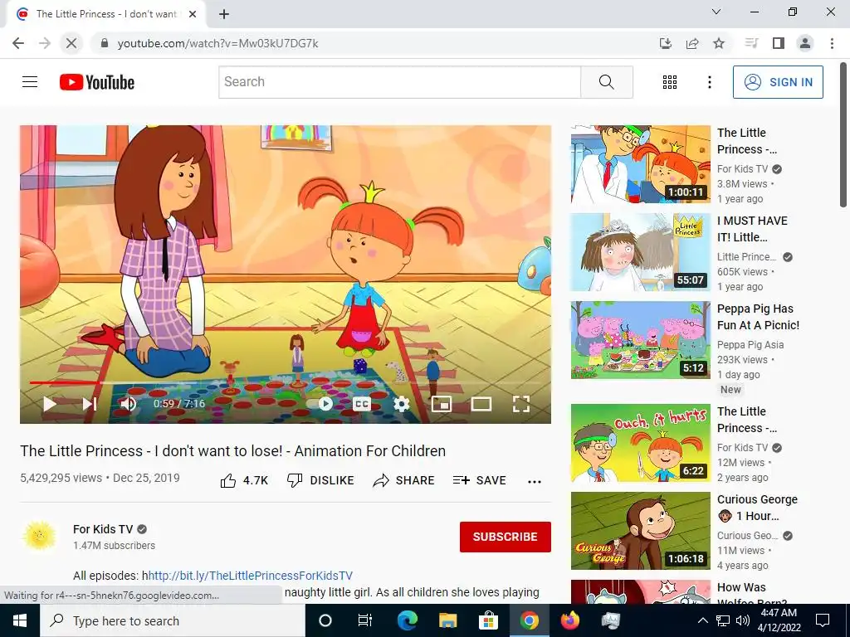Screen dimensions: 850x637
Task: Go back in browser history
Action: (x=18, y=43)
